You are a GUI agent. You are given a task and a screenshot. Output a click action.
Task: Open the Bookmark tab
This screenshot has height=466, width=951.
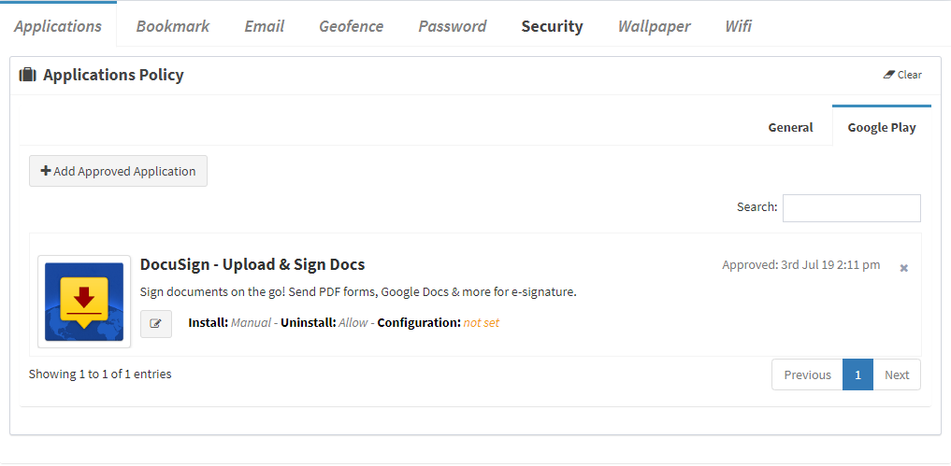173,26
